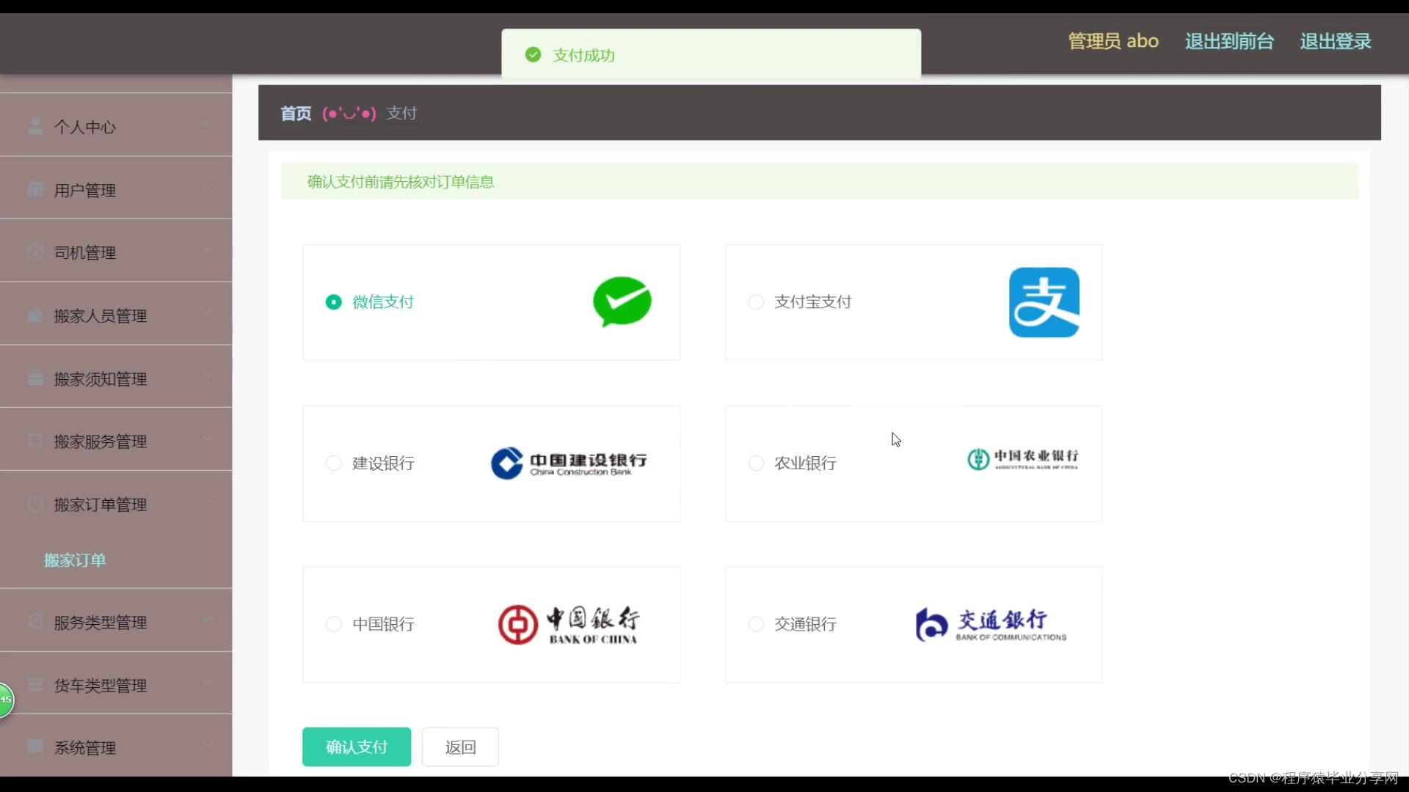
Task: Open the 系统管理 sidebar menu
Action: 85,748
